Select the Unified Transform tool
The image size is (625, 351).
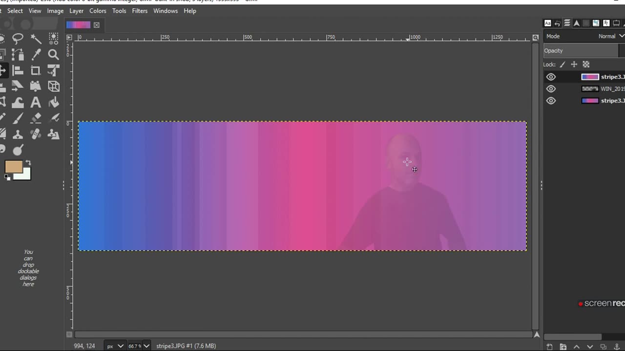[x=54, y=71]
